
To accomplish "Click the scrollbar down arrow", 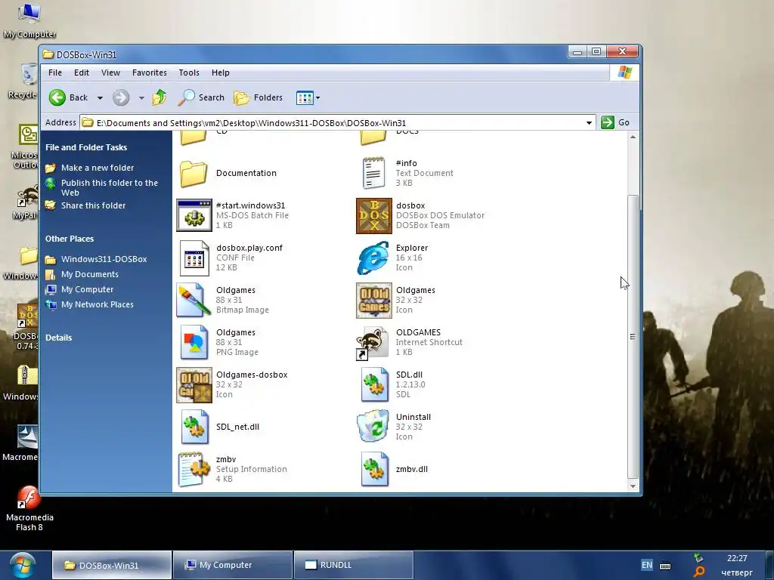I will [633, 486].
